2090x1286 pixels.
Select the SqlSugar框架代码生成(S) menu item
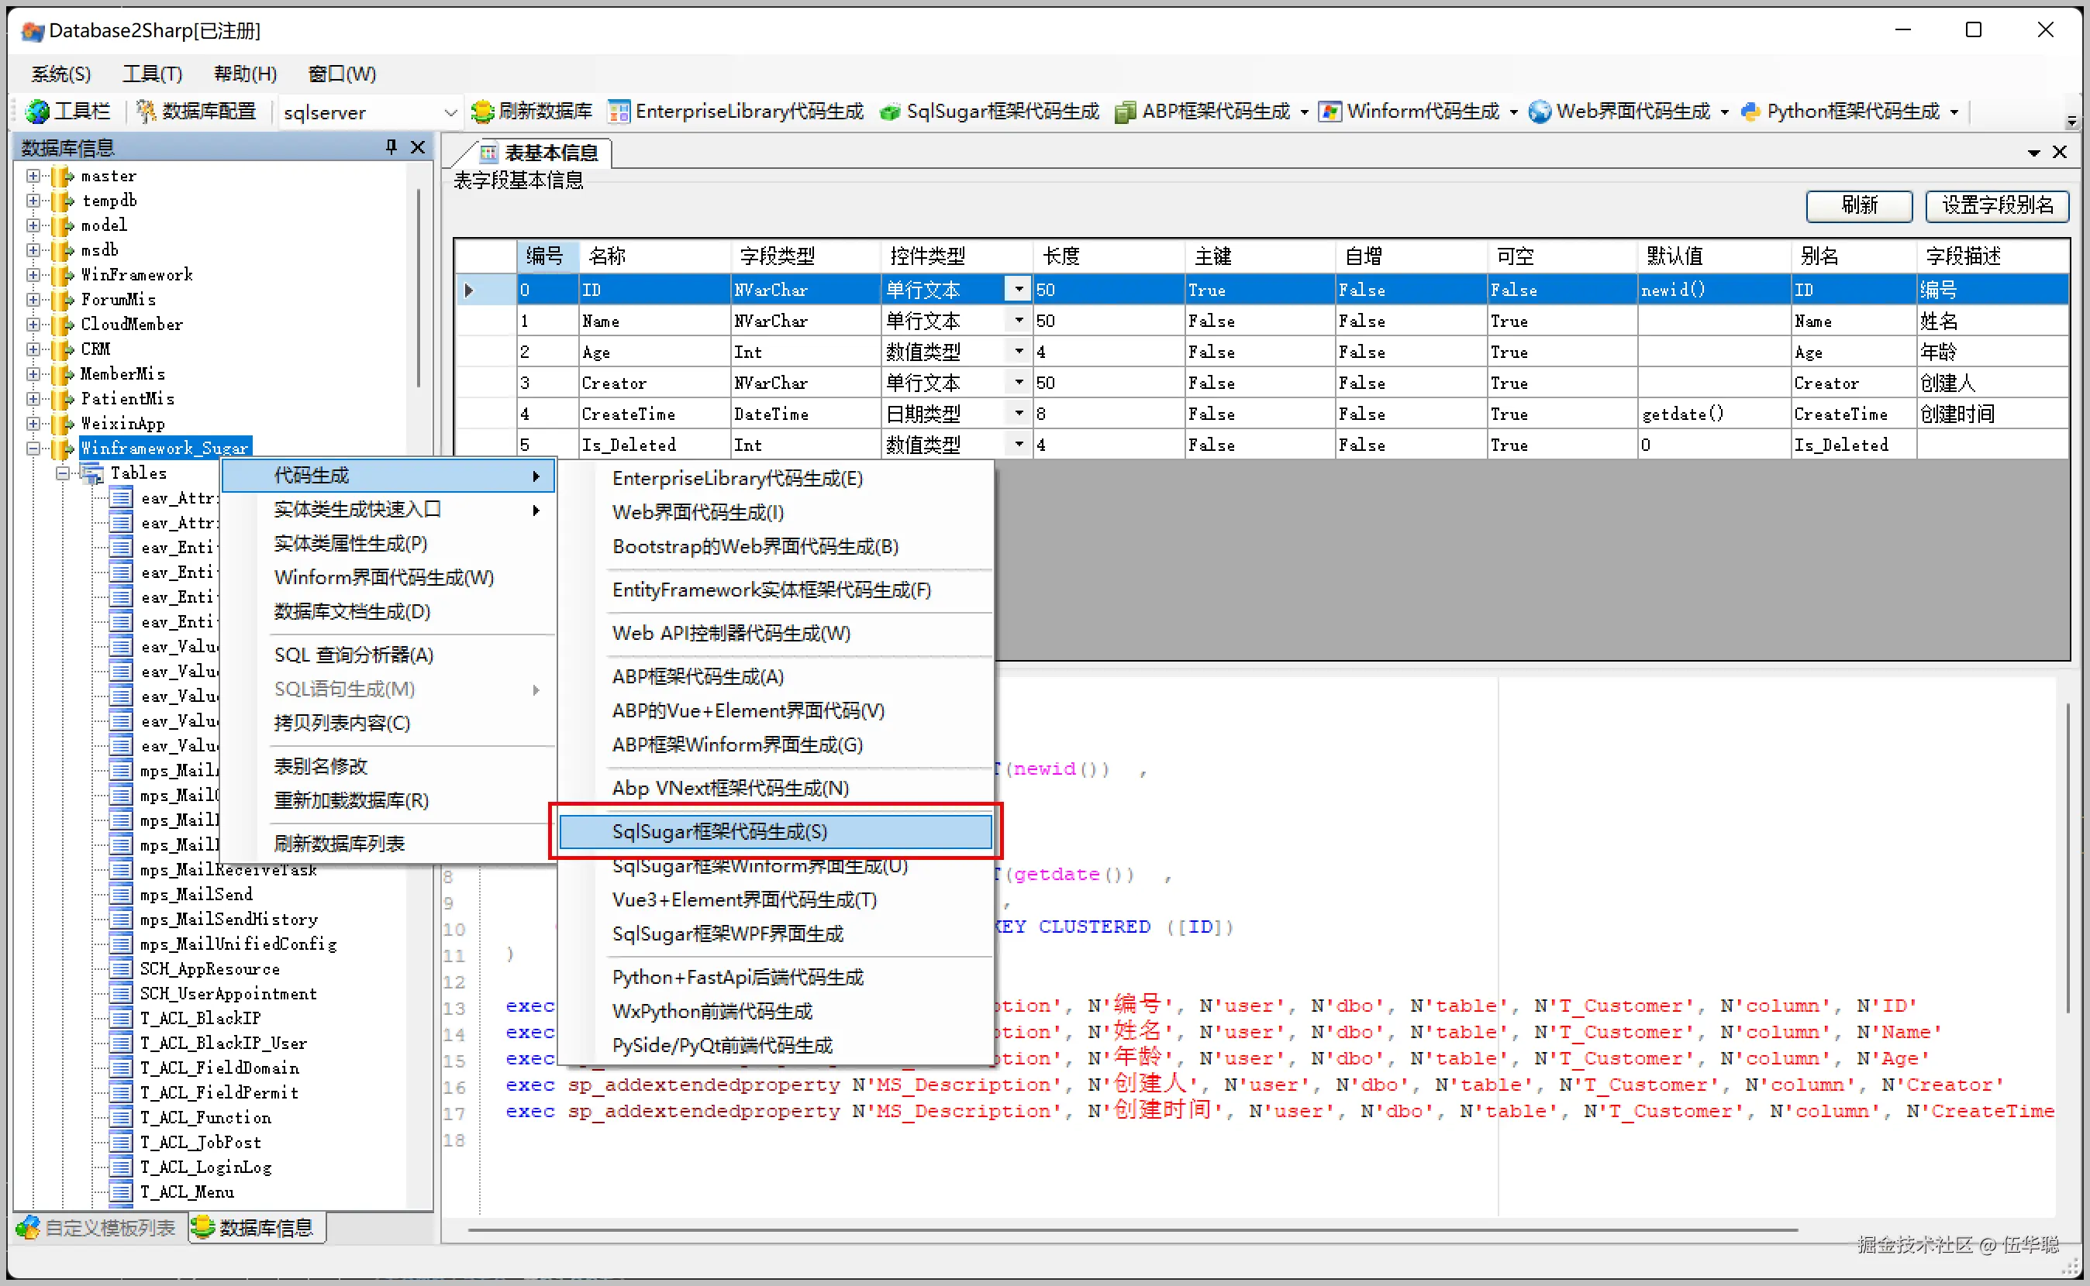[719, 831]
